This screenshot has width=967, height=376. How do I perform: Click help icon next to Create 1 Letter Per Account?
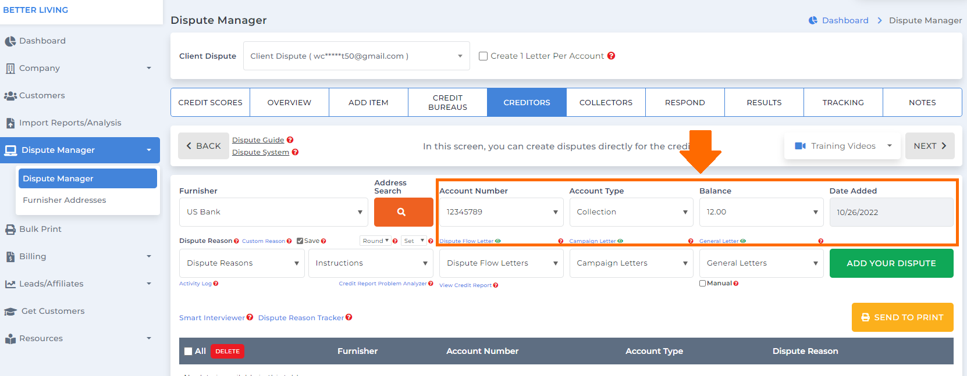[x=611, y=56]
